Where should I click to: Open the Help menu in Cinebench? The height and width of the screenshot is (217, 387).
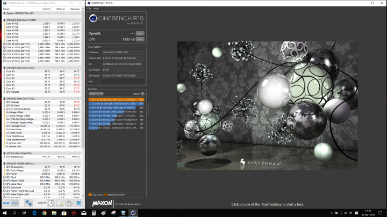96,9
